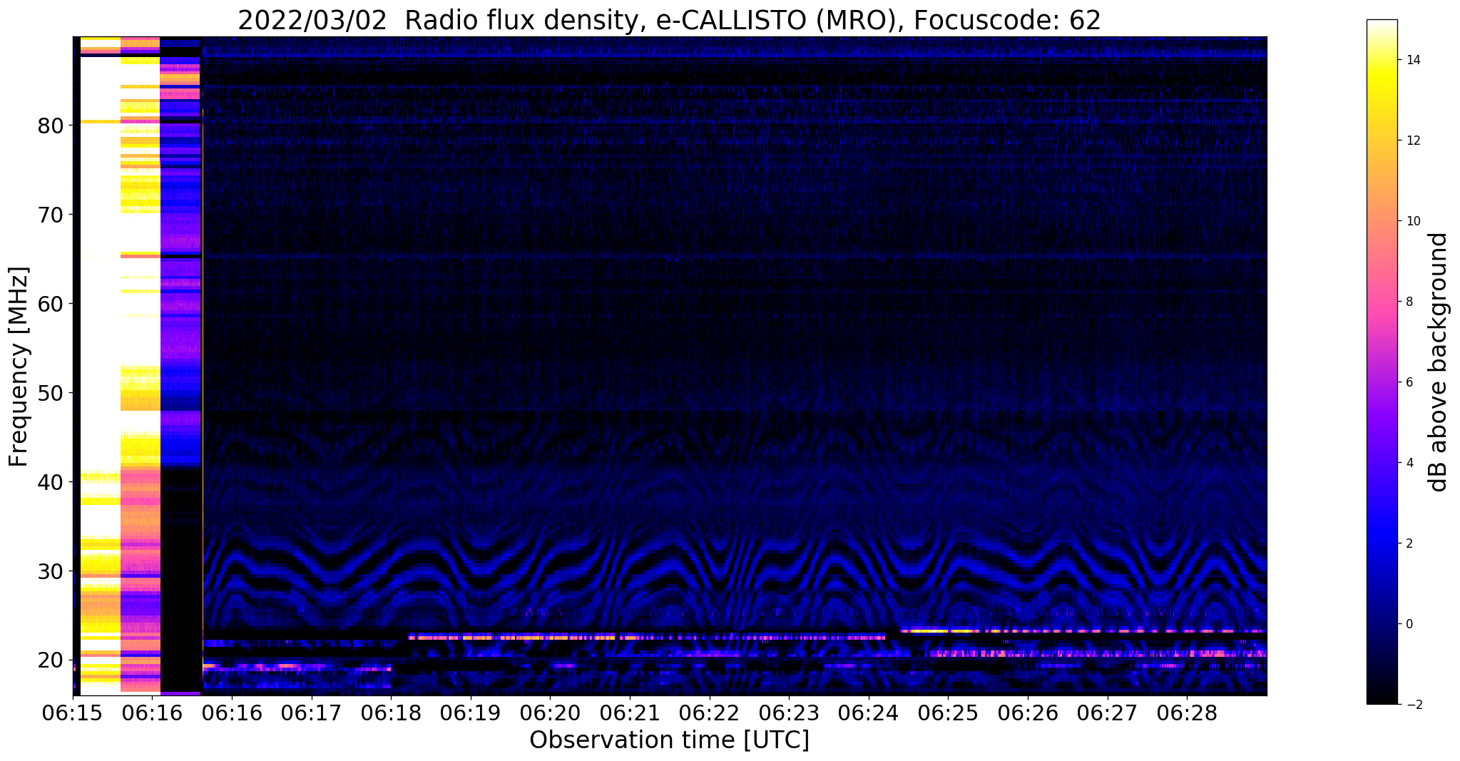Click the 80 MHz frequency tick label
The image size is (1460, 761).
(51, 126)
